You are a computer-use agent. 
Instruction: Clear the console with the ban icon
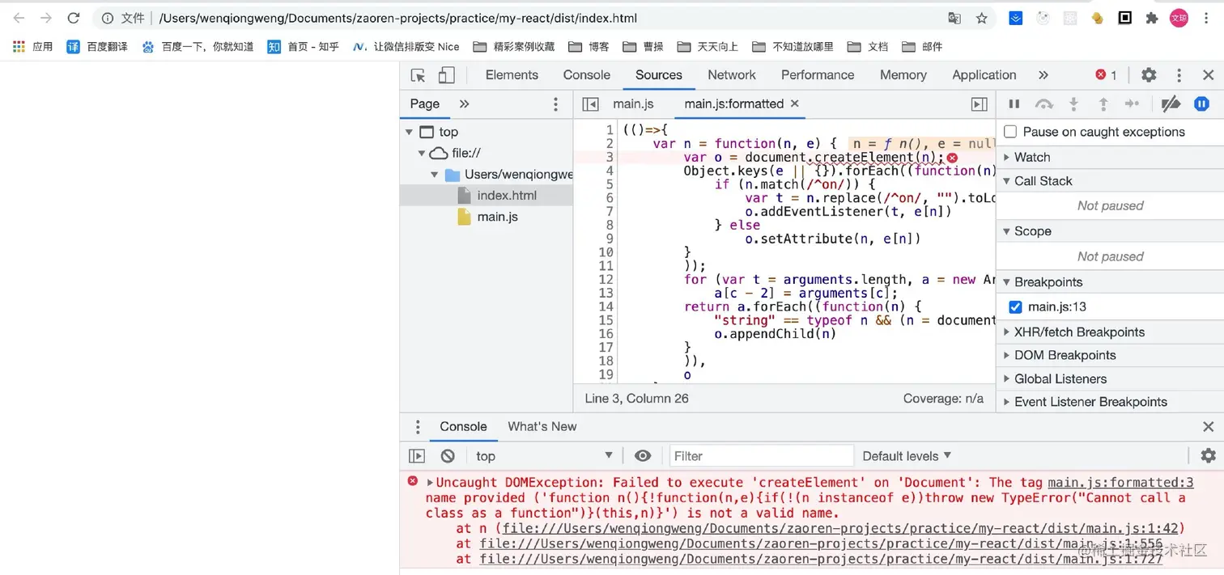[448, 456]
